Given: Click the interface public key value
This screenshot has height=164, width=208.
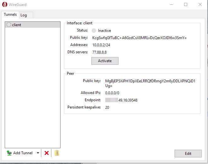Looking at the screenshot, I should pos(139,38).
